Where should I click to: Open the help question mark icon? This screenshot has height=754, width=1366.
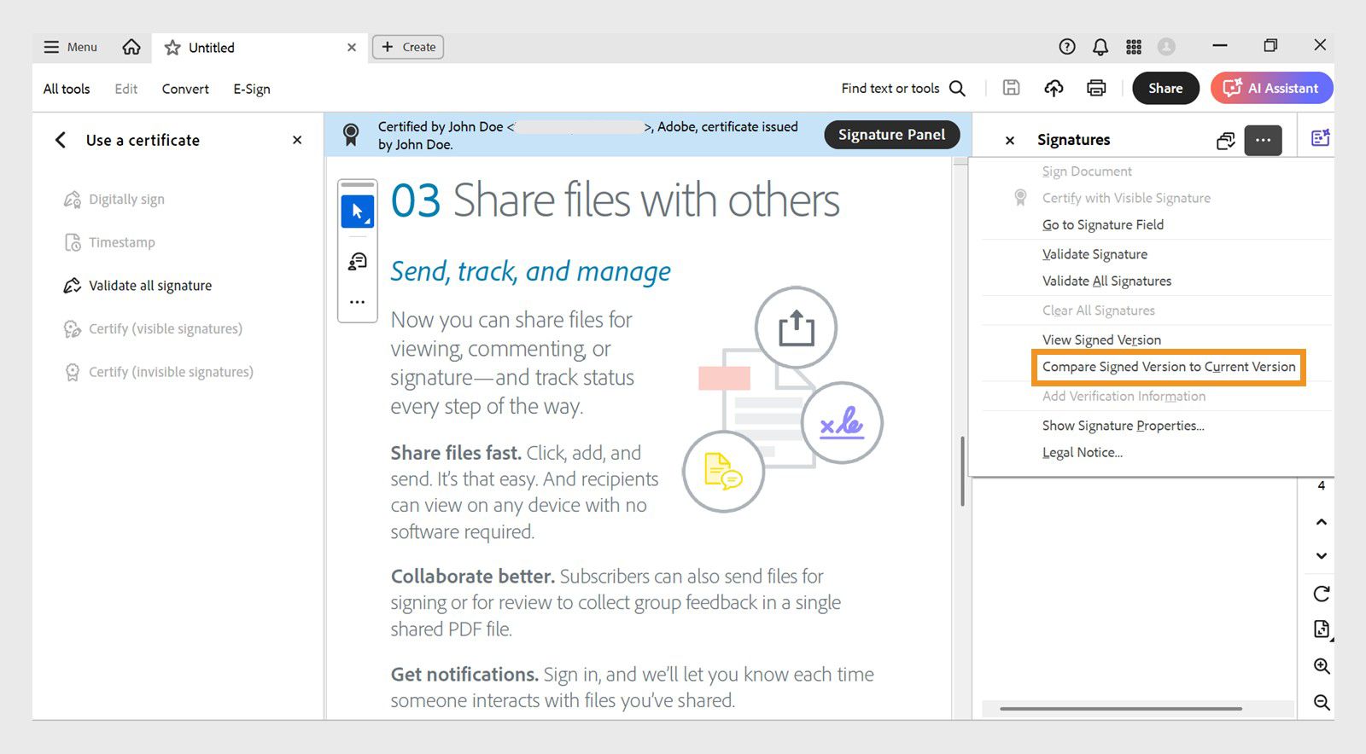coord(1067,47)
